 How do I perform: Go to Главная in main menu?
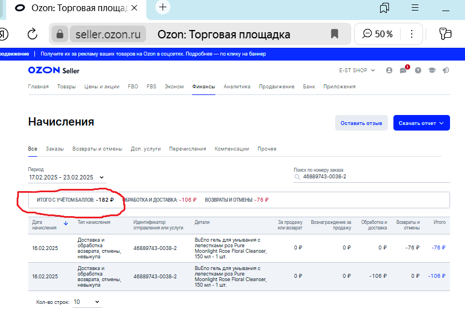click(38, 87)
